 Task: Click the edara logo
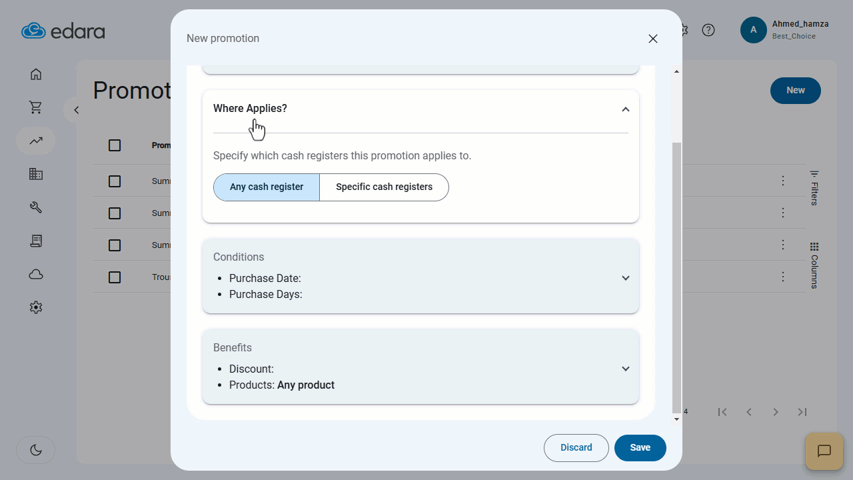pos(63,31)
